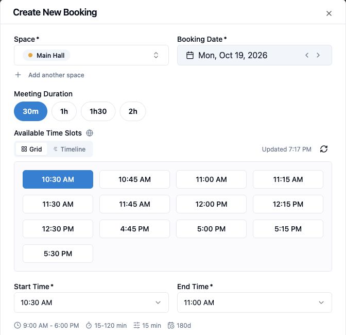Pick the 12:30 PM time slot
This screenshot has width=346, height=335.
pos(58,229)
